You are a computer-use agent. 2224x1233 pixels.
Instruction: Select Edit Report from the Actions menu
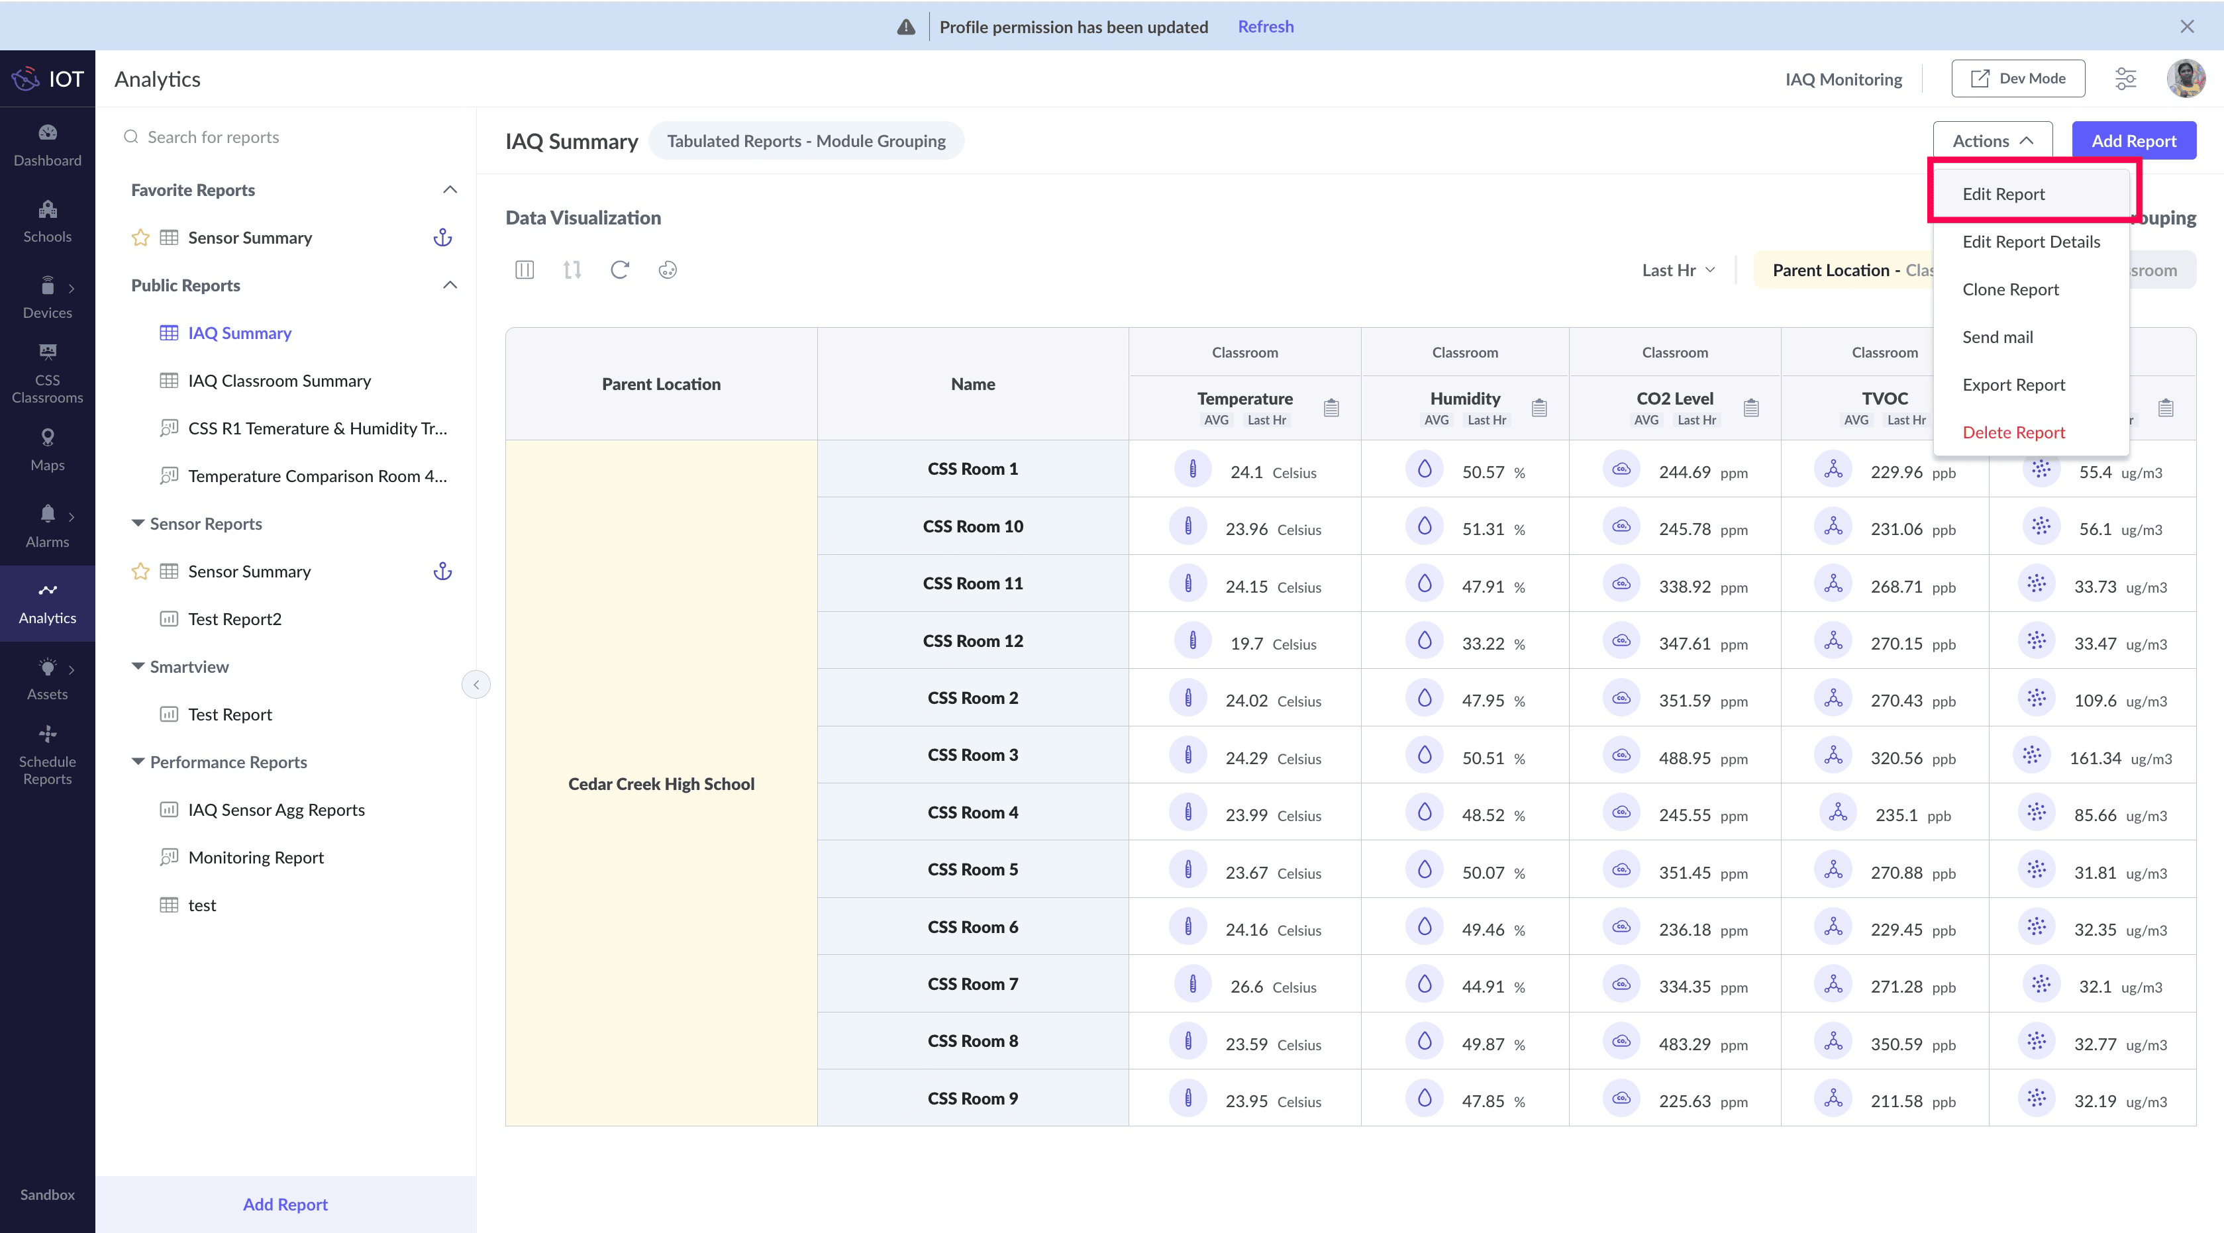tap(2003, 194)
